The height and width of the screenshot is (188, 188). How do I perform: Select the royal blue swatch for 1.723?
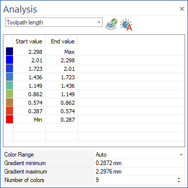tap(9, 68)
